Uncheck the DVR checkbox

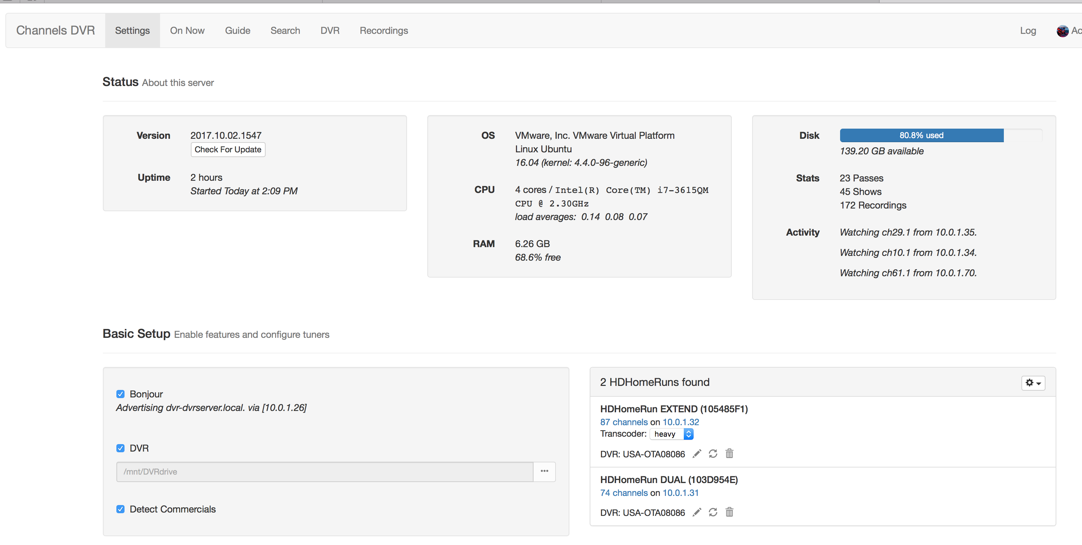120,448
